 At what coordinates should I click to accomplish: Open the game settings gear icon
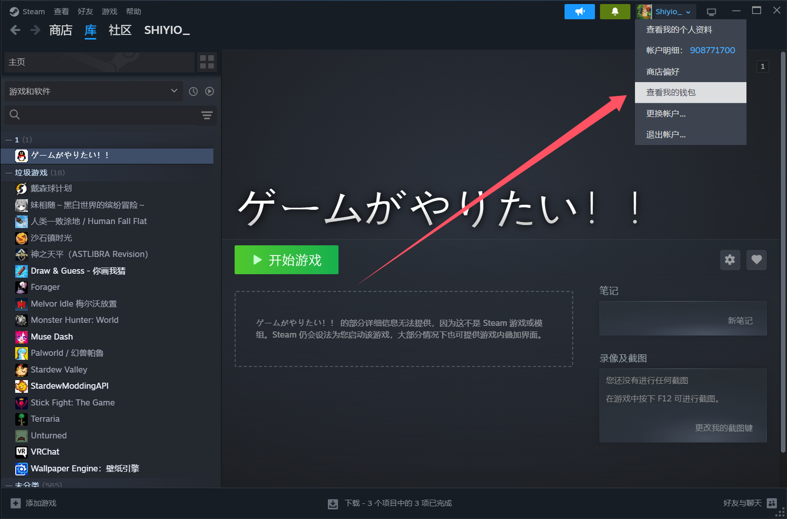[x=730, y=260]
